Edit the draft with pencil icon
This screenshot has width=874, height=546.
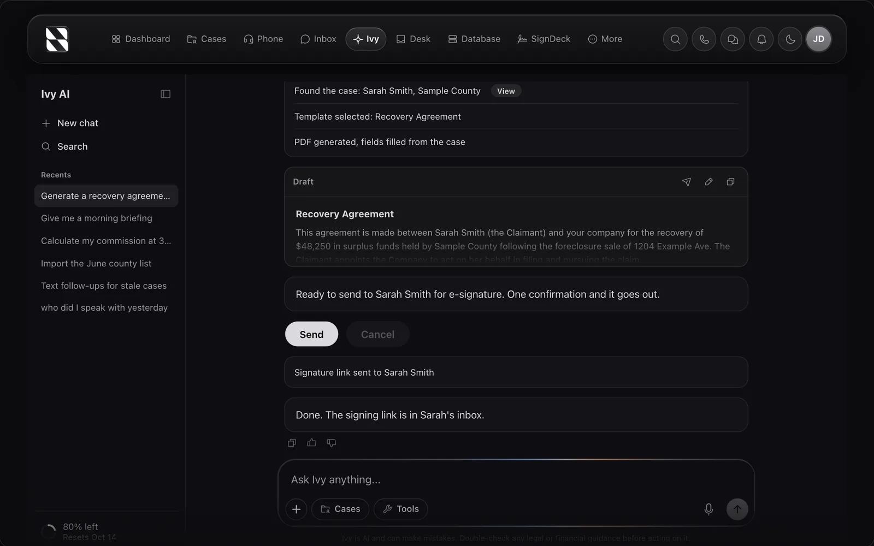coord(708,182)
